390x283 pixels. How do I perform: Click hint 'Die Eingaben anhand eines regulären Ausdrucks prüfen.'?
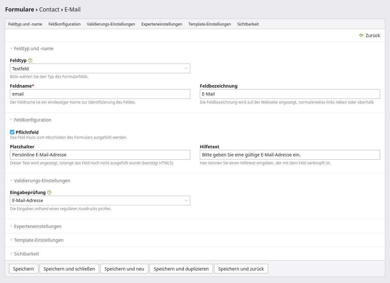pos(61,209)
